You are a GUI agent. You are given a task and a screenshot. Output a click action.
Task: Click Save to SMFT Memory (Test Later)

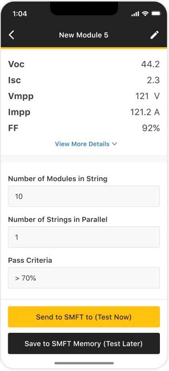pyautogui.click(x=84, y=344)
